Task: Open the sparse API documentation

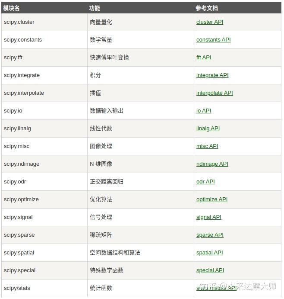Action: click(x=210, y=235)
